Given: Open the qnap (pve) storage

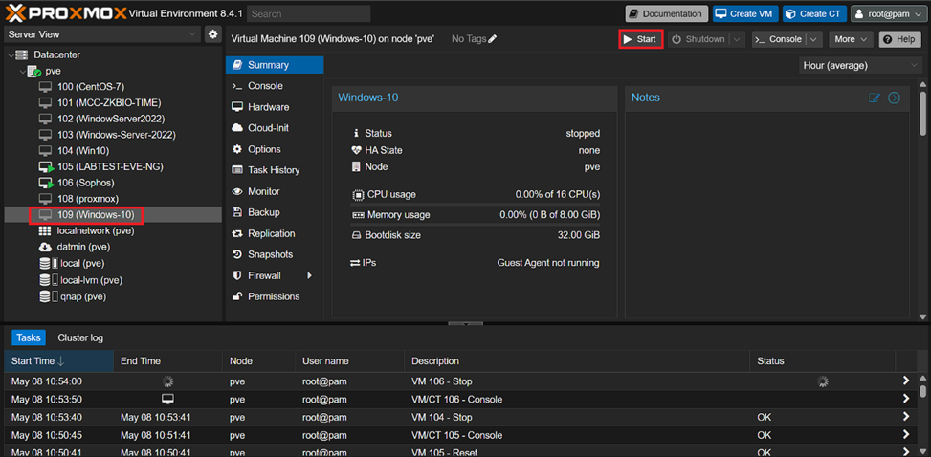Looking at the screenshot, I should point(80,296).
